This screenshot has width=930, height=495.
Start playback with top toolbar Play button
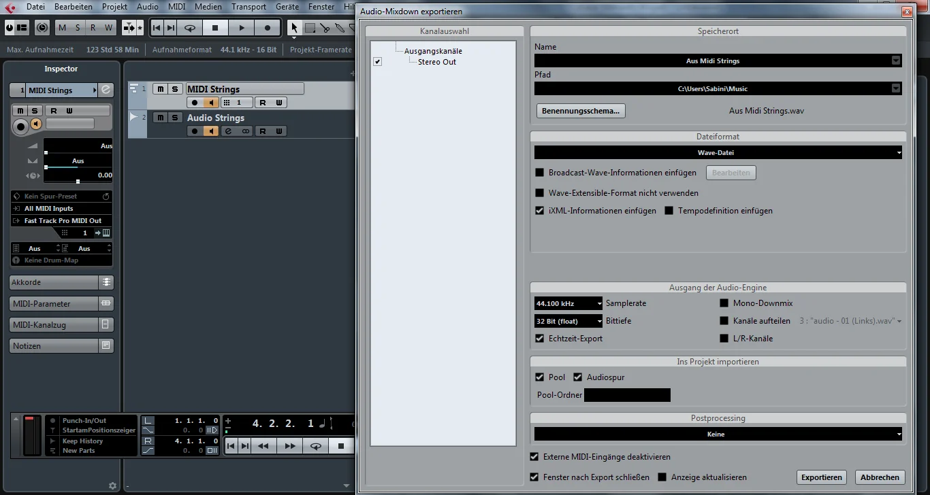tap(241, 28)
